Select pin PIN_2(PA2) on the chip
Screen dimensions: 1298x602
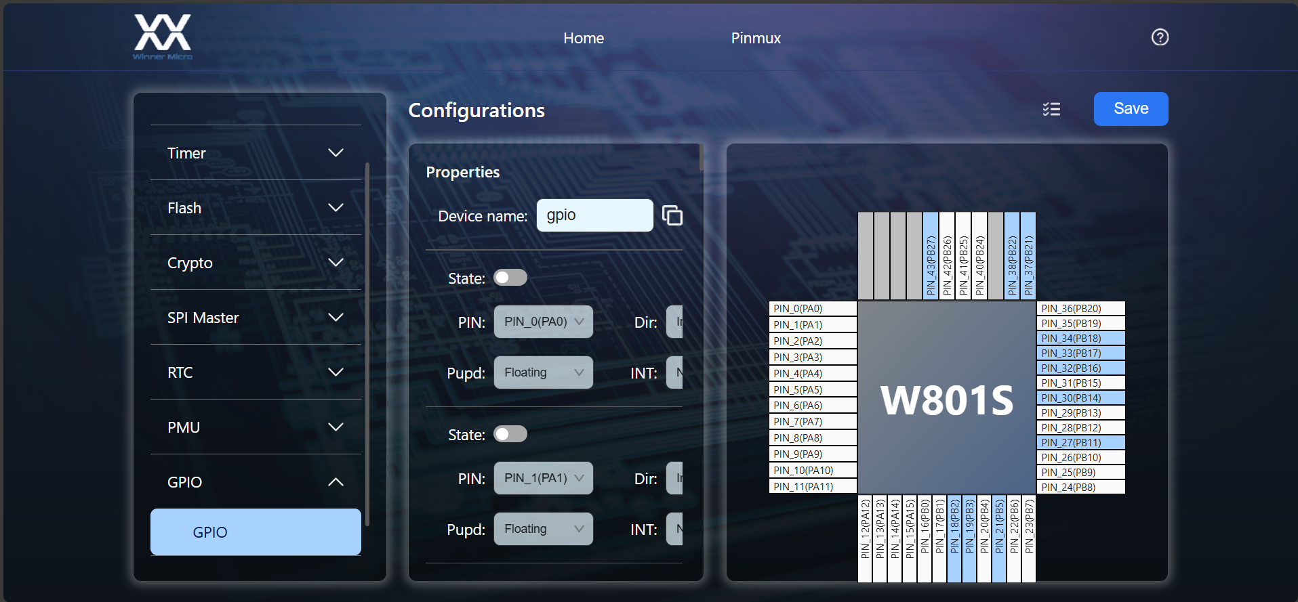pos(813,341)
